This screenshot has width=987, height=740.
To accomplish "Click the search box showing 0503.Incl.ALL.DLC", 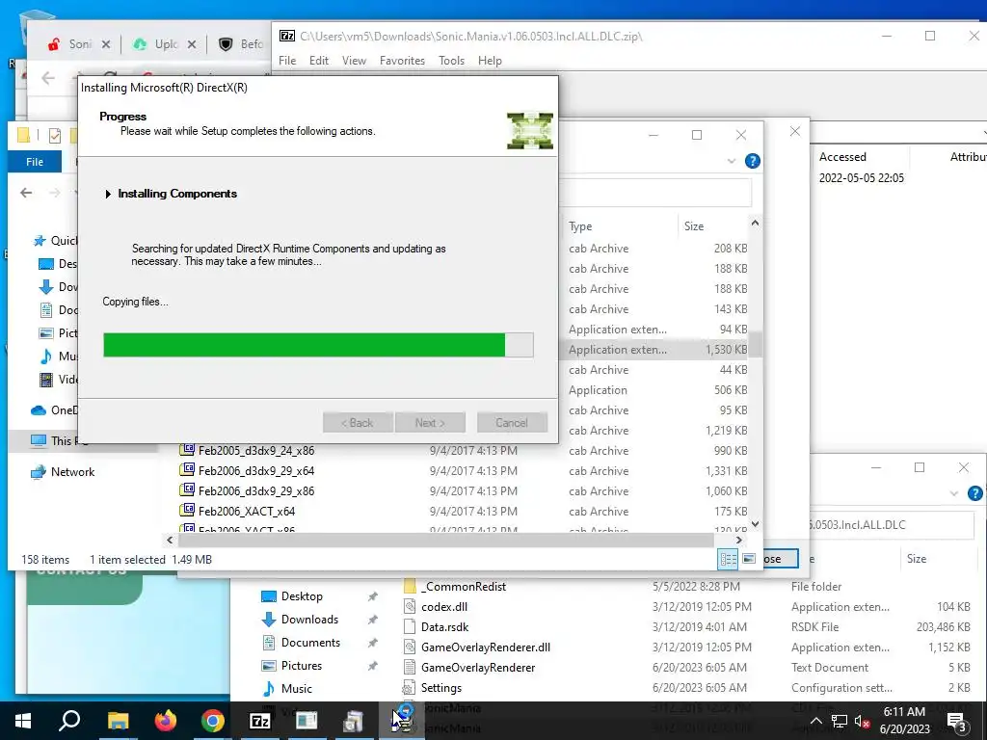I will coord(891,525).
